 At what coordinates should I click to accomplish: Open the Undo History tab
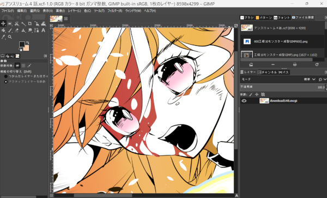click(13, 56)
